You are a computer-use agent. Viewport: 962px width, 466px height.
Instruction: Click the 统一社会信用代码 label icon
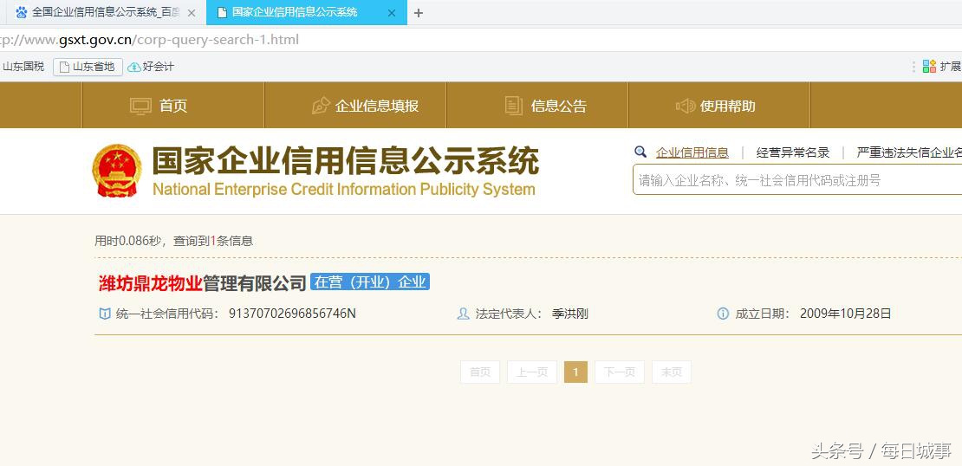pos(105,314)
